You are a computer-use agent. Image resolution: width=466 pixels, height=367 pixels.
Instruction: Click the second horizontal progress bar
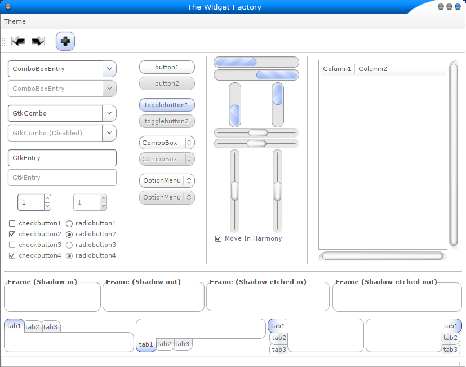pyautogui.click(x=256, y=75)
